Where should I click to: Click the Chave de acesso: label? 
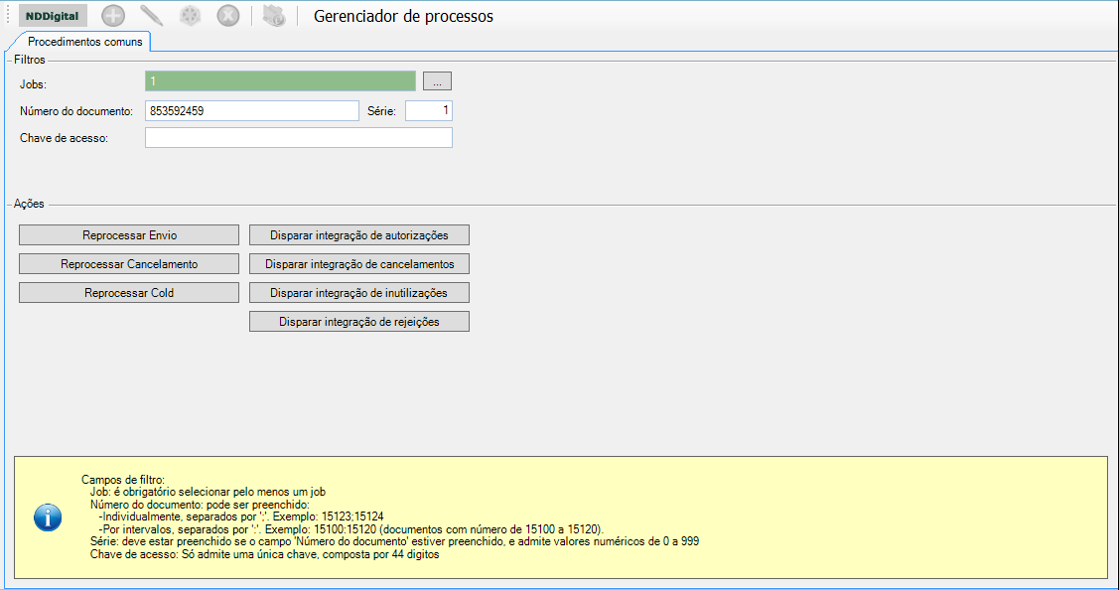(65, 139)
